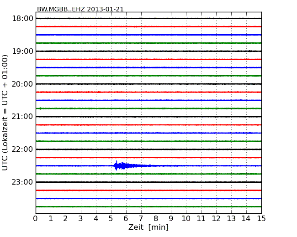Click the black seismogram trace at 23:00
The width and height of the screenshot is (297, 237).
[148, 182]
